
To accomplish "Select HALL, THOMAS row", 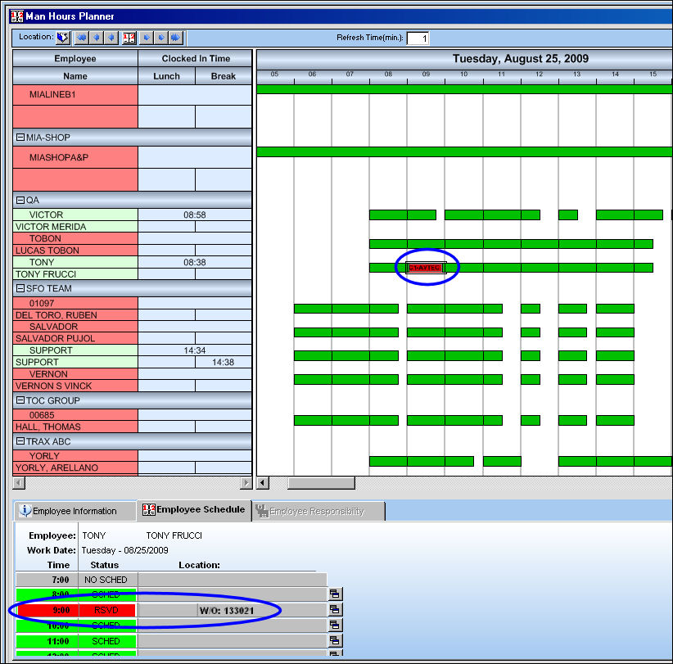I will tap(75, 427).
